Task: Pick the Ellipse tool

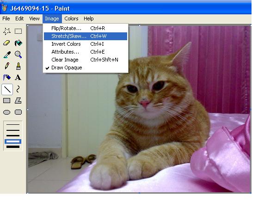Action: pyautogui.click(x=7, y=112)
